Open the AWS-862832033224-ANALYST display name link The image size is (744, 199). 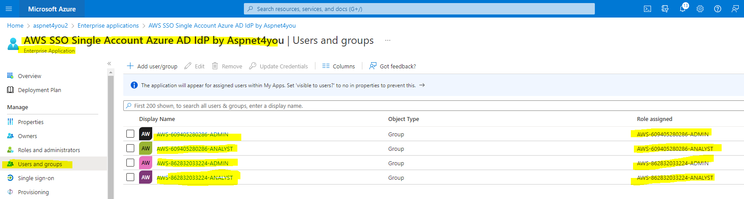coord(195,178)
